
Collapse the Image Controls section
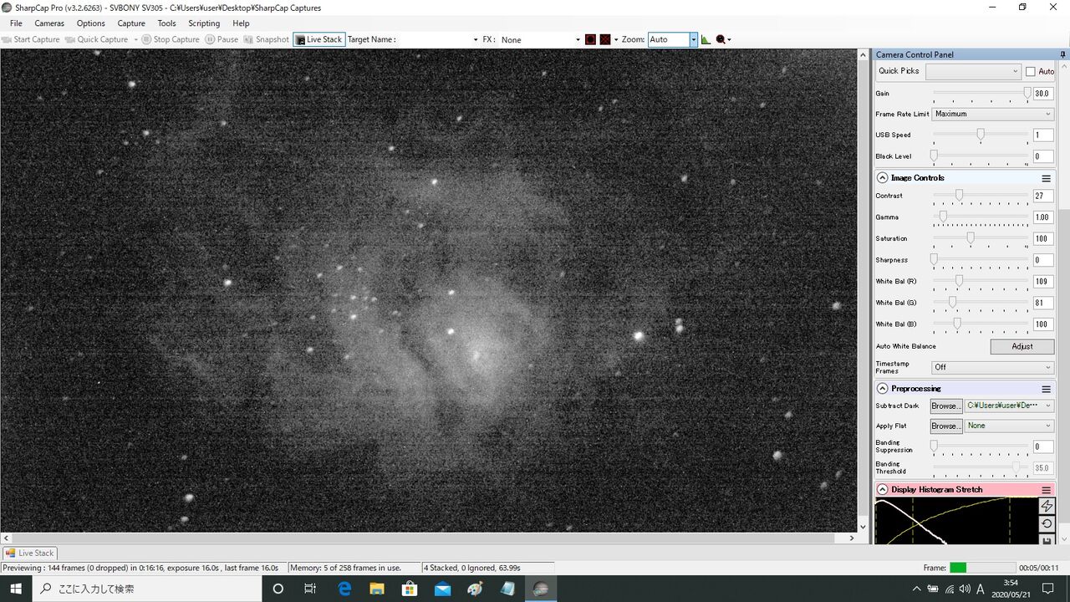tap(882, 178)
